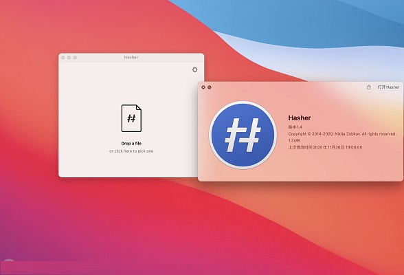404x275 pixels.
Task: Click the Copyright 2014-2020 Nikita Zubkov line
Action: (342, 134)
